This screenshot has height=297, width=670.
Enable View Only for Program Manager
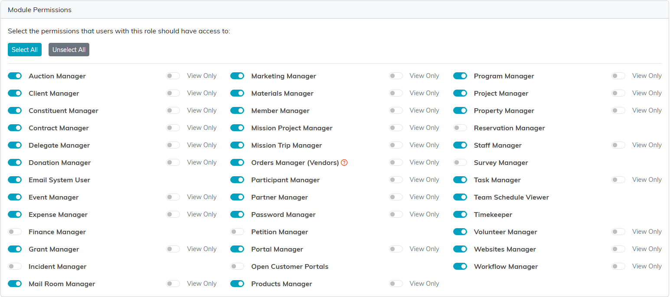tap(618, 76)
